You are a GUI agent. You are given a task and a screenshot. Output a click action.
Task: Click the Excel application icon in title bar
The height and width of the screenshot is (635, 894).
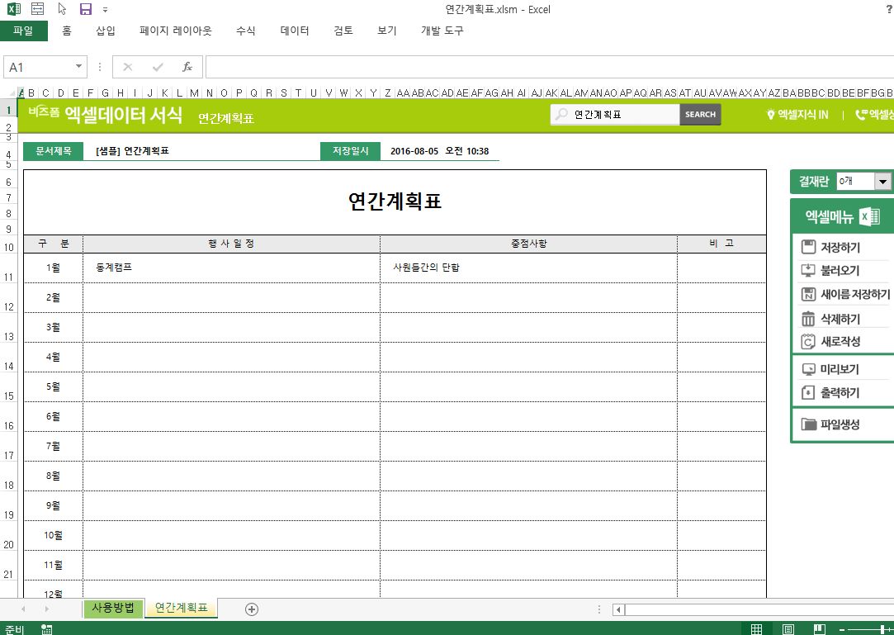(x=14, y=9)
